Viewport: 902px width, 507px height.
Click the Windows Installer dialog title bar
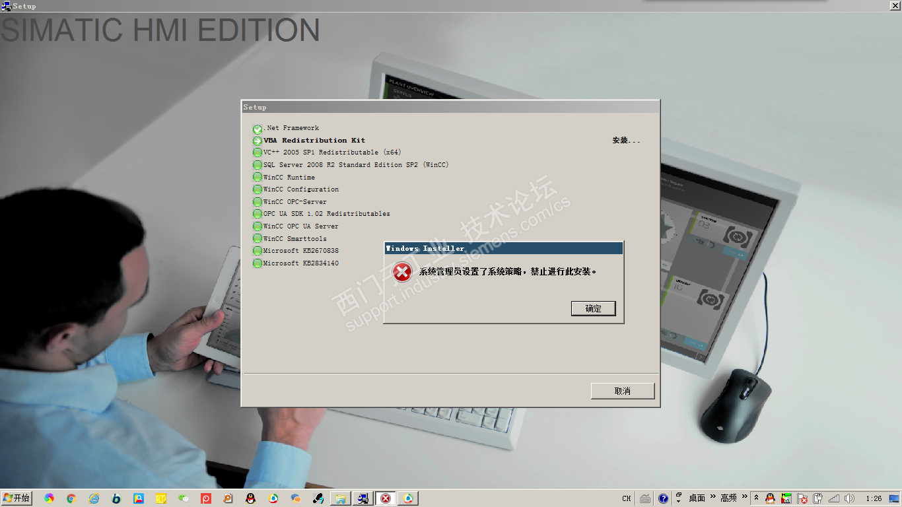pos(504,248)
